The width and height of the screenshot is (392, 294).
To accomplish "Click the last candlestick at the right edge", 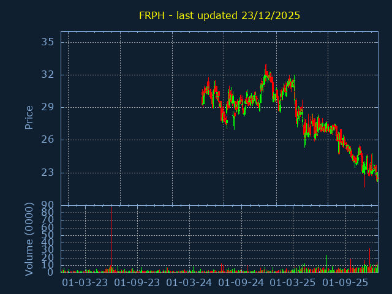I will 377,178.
